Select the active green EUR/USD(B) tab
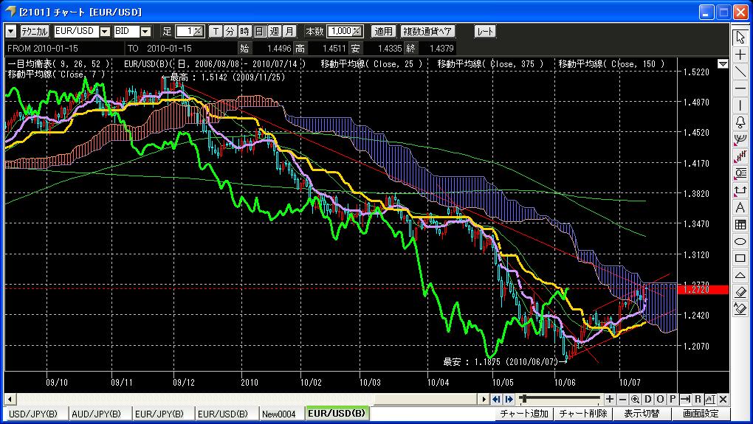Viewport: 753px width, 424px height. pos(337,414)
